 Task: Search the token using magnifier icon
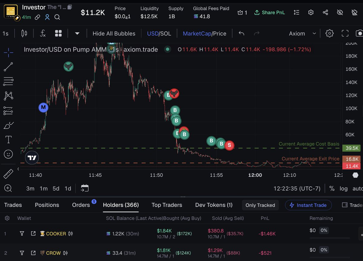coord(57,17)
